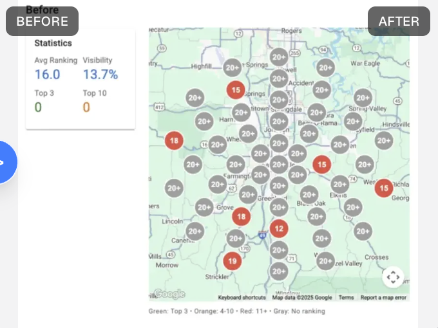Click the red 15 marker near Richland
438x328 pixels.
384,188
